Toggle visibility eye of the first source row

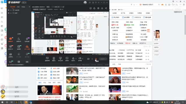tap(8, 10)
